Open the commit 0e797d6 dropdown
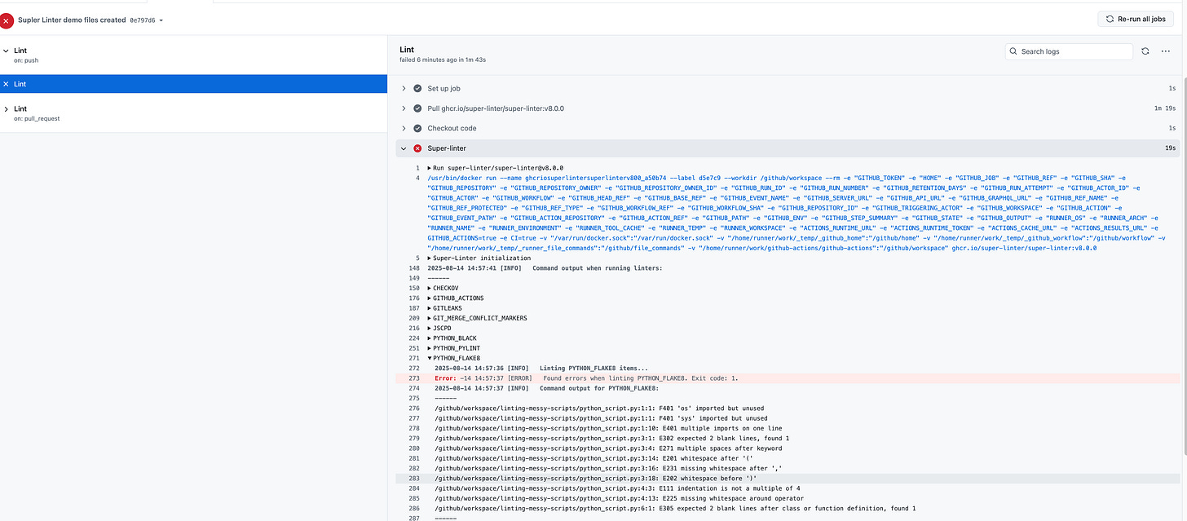 tap(147, 20)
